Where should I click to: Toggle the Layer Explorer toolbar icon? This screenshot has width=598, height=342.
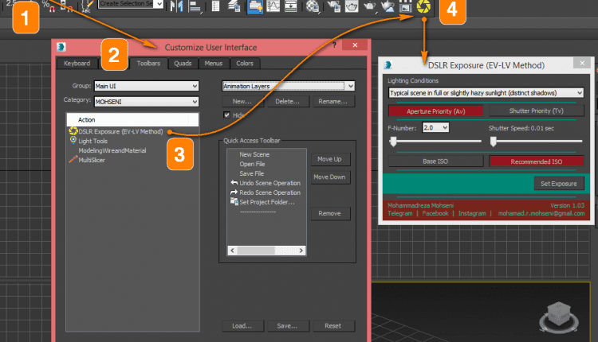coord(234,6)
